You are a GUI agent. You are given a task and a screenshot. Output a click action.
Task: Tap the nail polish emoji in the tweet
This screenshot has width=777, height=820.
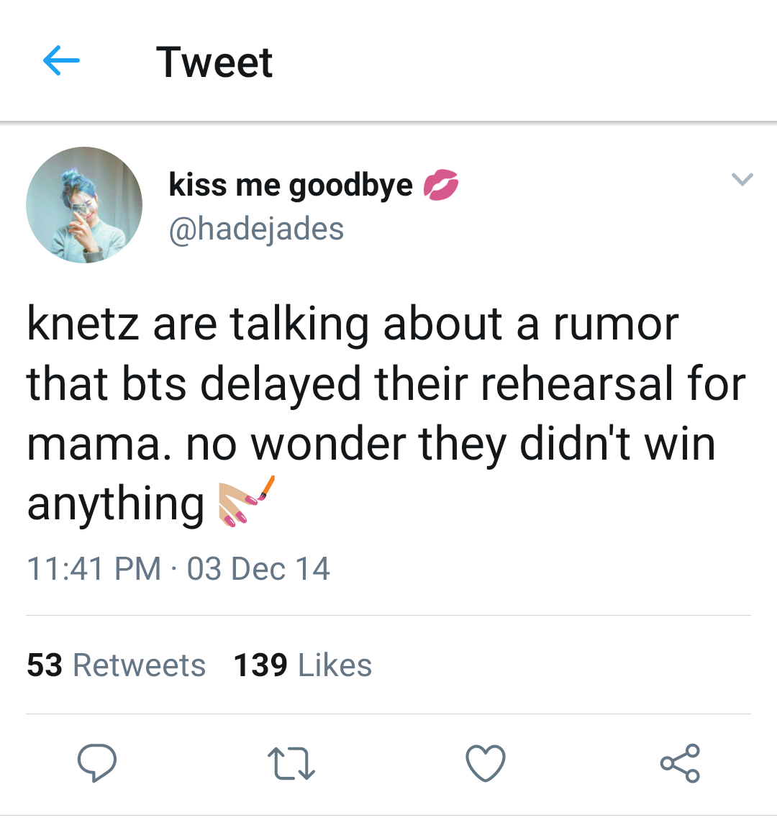tap(246, 501)
